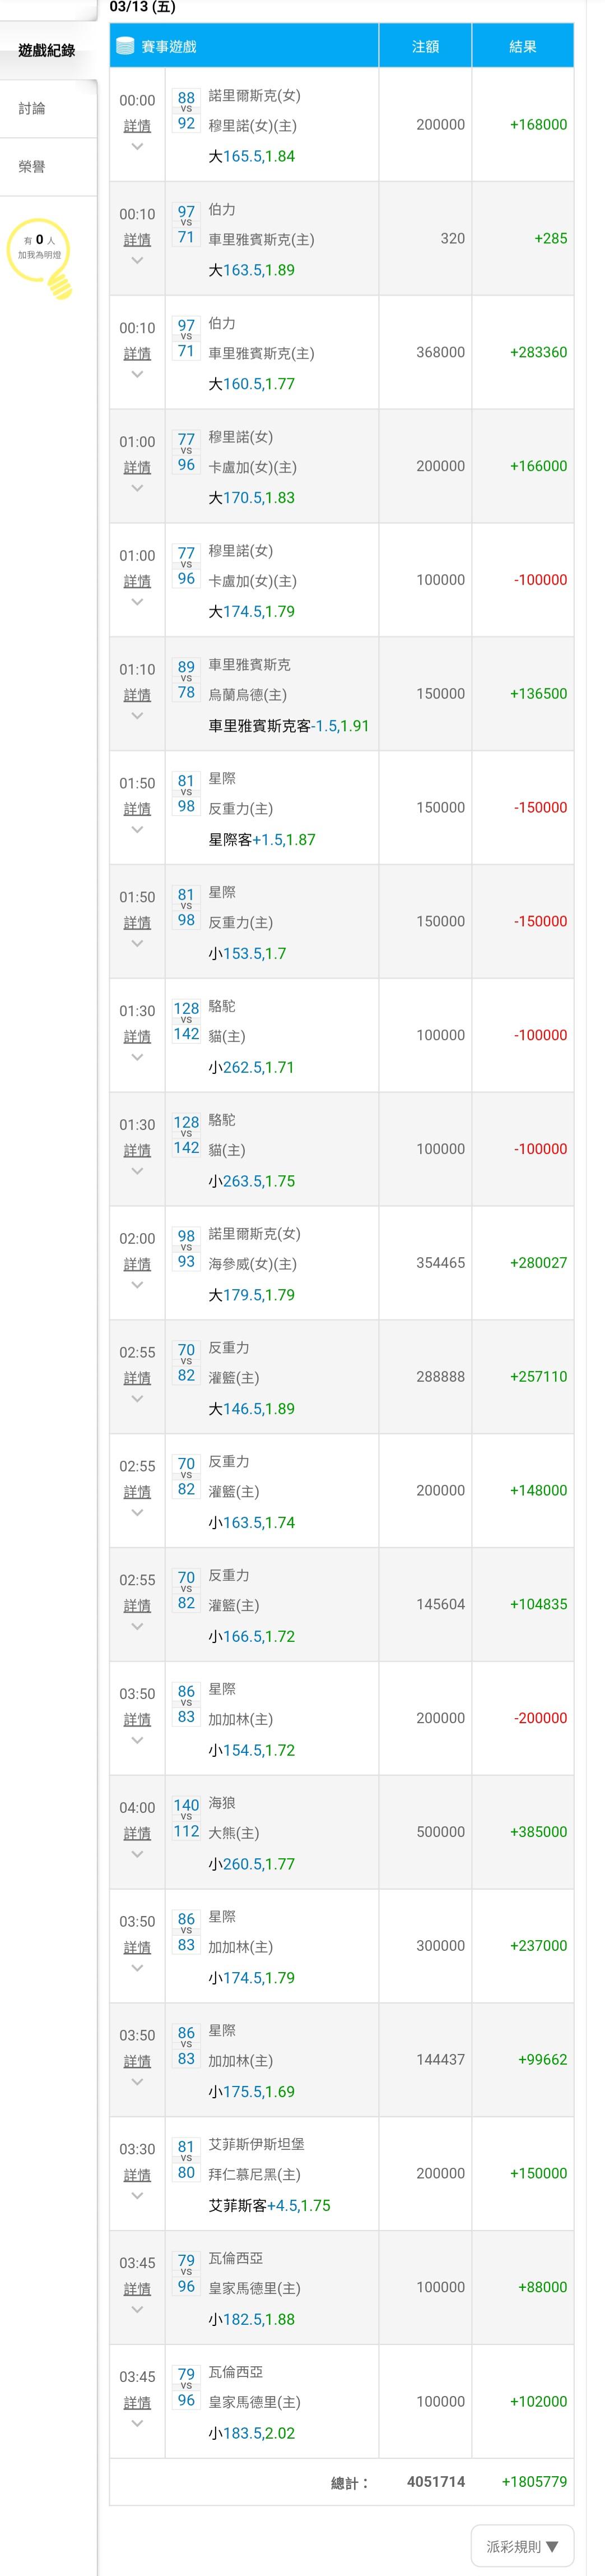The width and height of the screenshot is (605, 2576).
Task: Click the 注額 column header
Action: point(425,46)
